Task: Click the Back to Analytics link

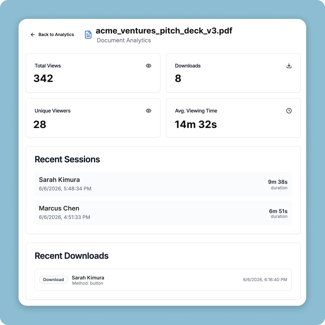Action: (52, 35)
